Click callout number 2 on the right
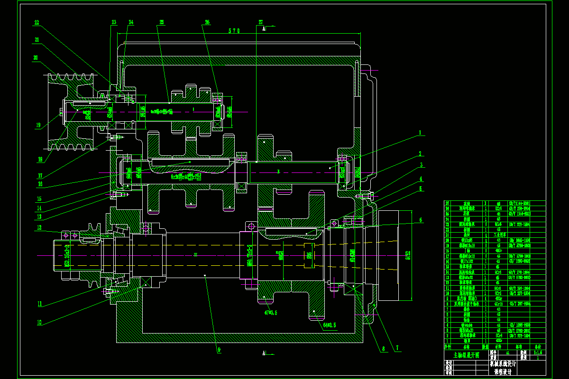Viewport: 569px width, 379px height. coord(420,153)
